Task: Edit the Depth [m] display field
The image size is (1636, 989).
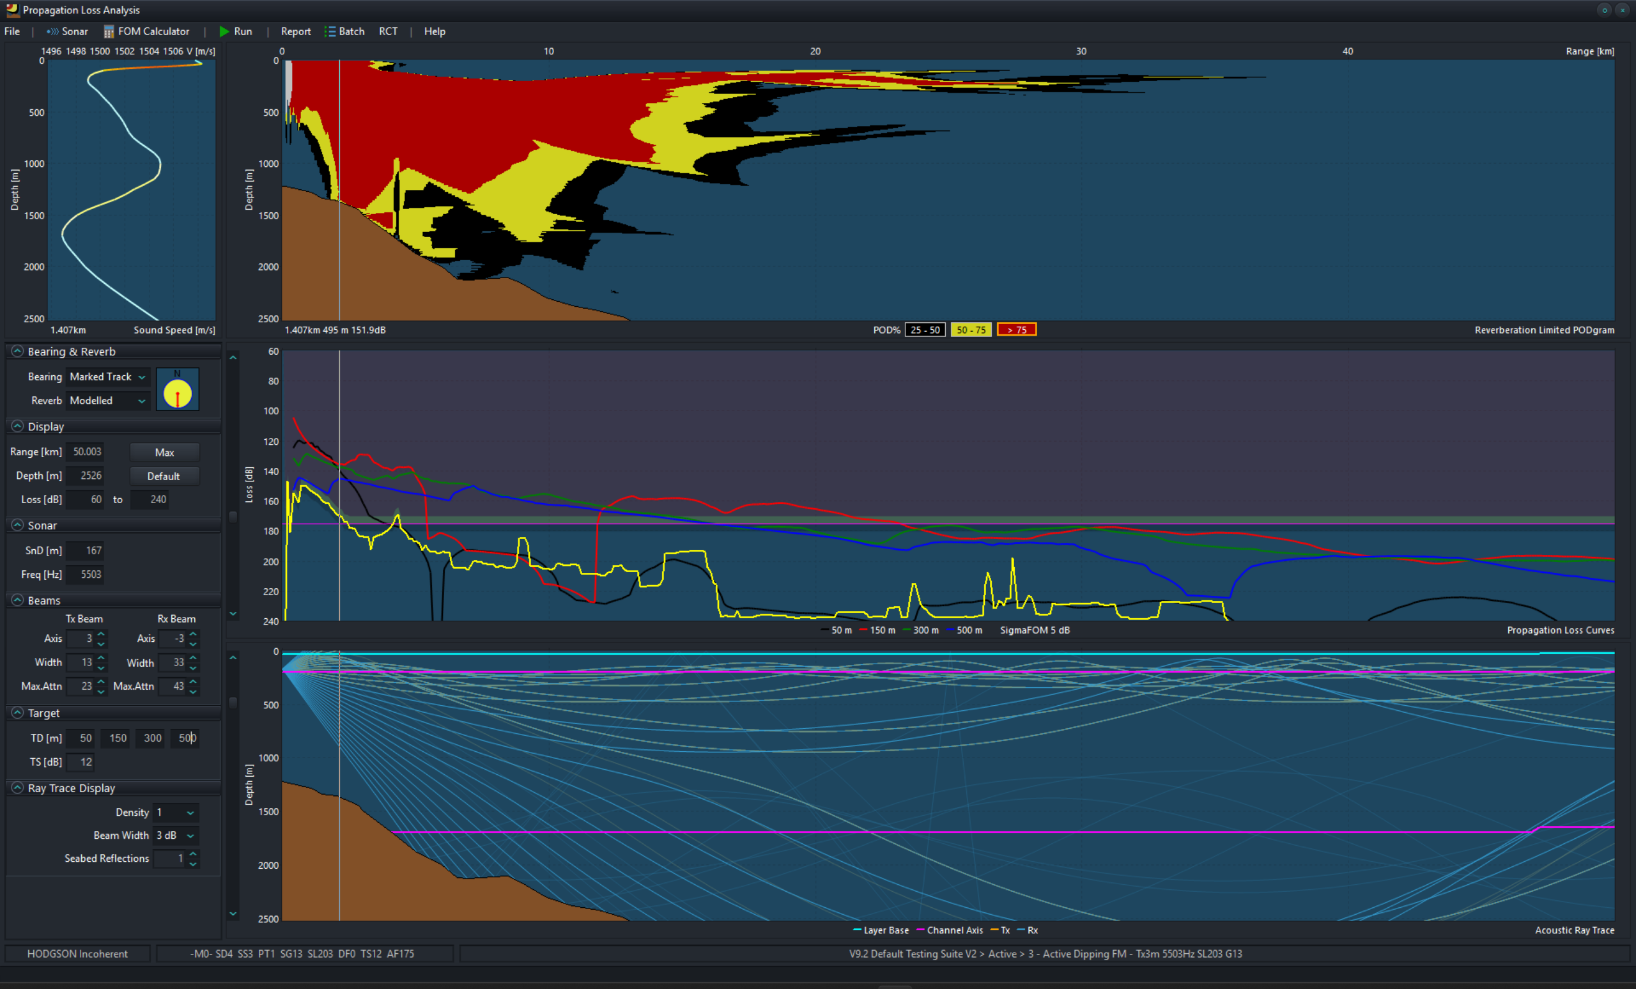Action: (86, 476)
